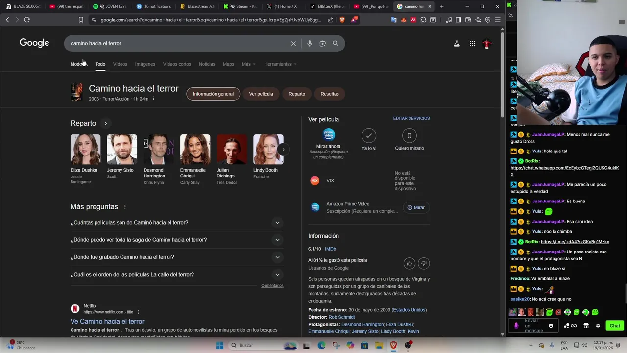Open the Google apps grid
Viewport: 627px width, 353px height.
point(472,44)
